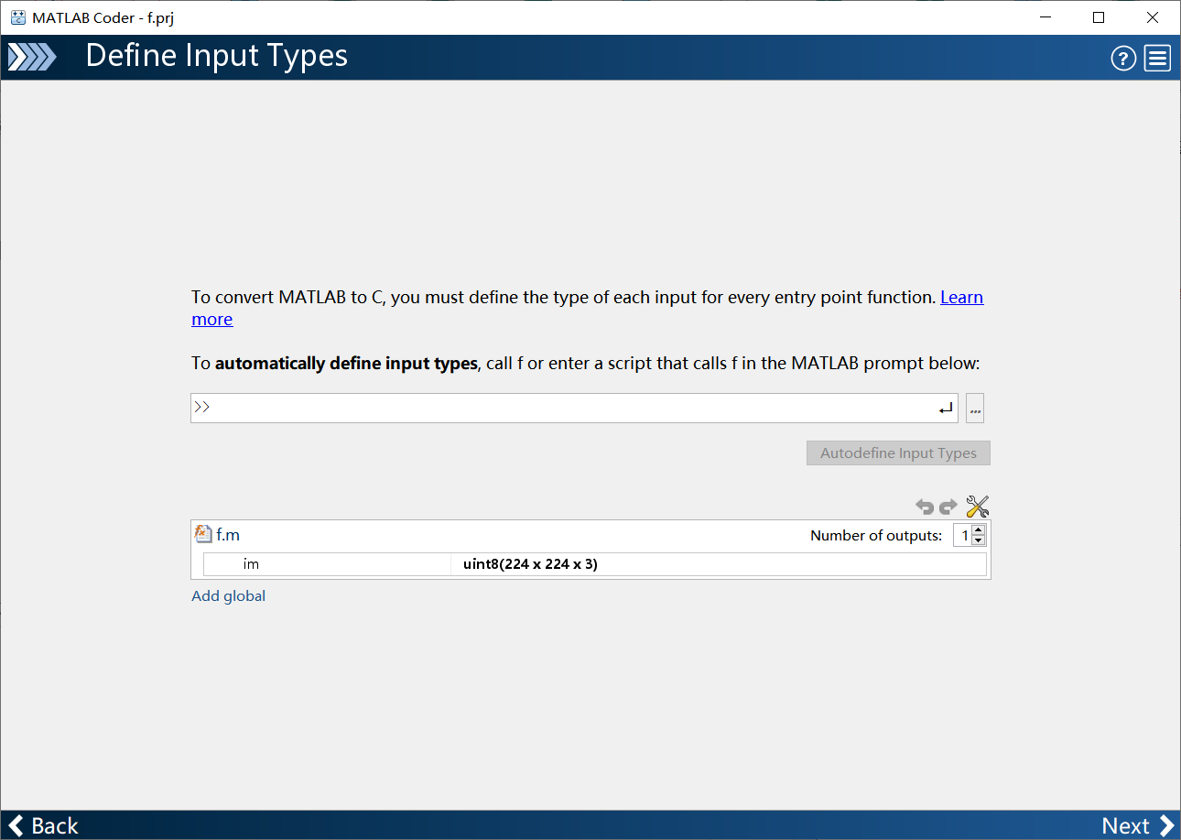
Task: Focus the MATLAB prompt input field
Action: 574,409
